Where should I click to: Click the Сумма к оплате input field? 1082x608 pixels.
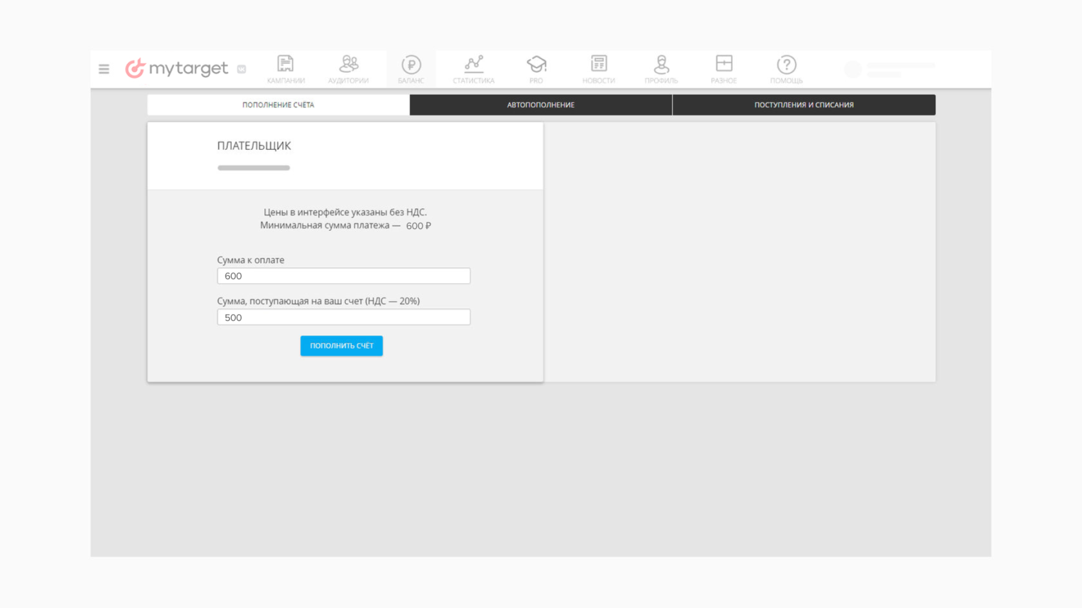tap(343, 276)
